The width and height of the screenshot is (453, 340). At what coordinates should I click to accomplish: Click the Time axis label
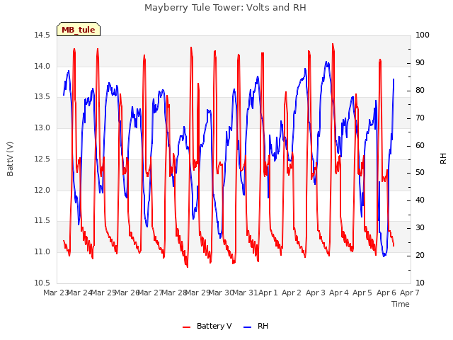pos(401,304)
